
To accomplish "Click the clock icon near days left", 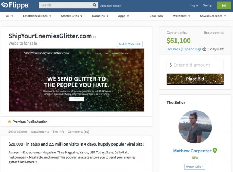I will tap(205, 49).
